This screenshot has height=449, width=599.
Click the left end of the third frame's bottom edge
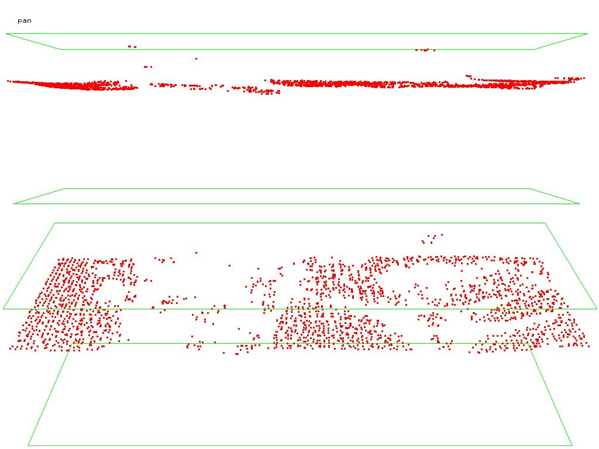click(x=4, y=309)
